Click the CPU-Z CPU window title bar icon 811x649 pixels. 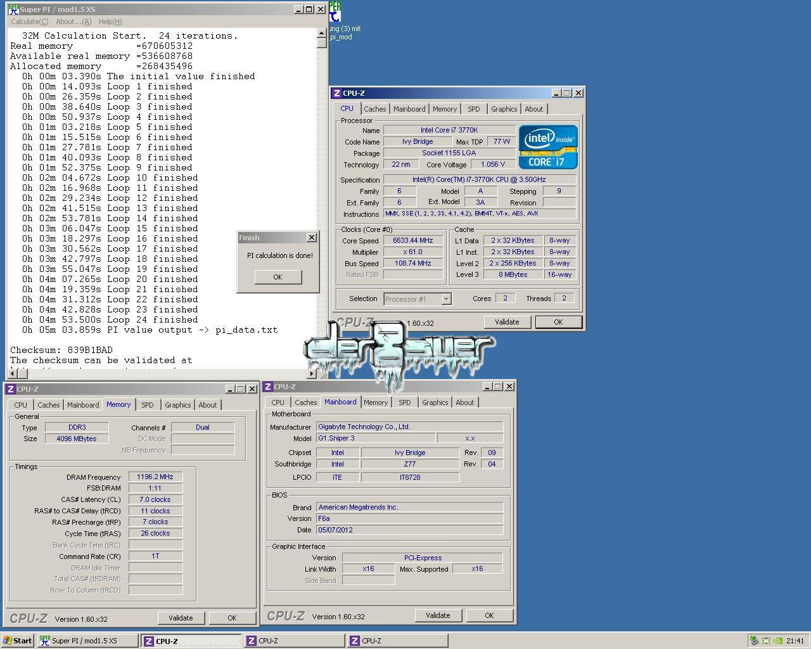pyautogui.click(x=336, y=93)
